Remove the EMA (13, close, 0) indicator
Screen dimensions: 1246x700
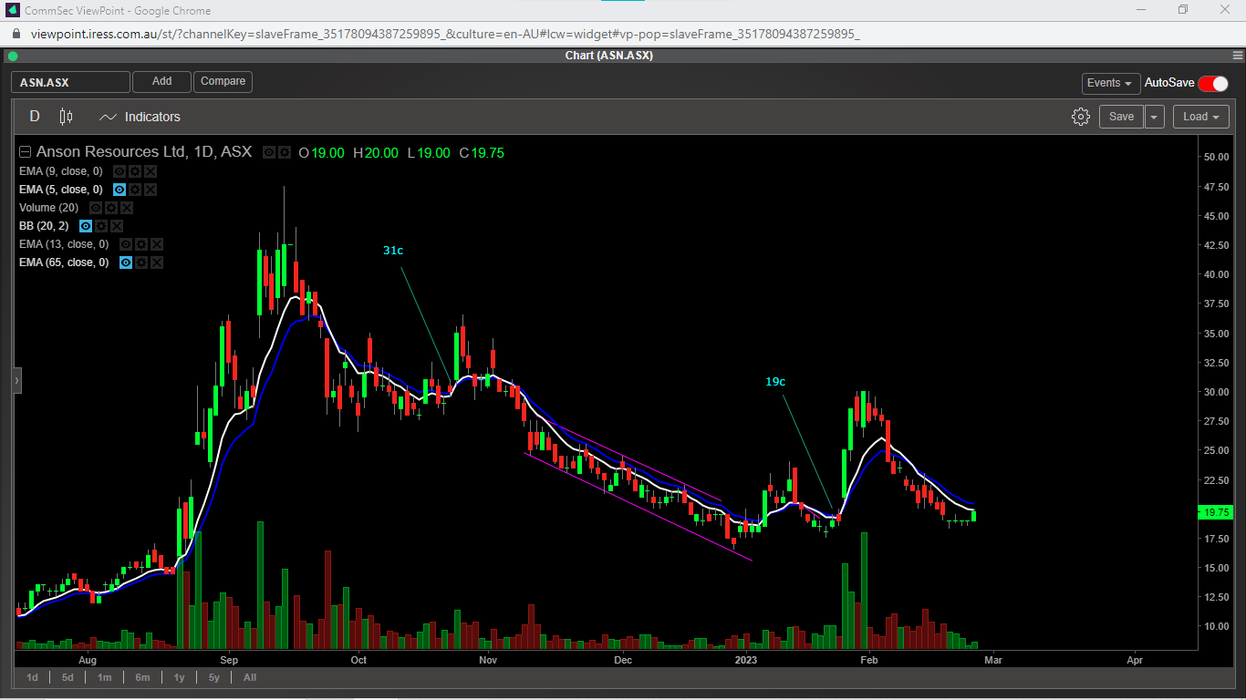tap(157, 244)
